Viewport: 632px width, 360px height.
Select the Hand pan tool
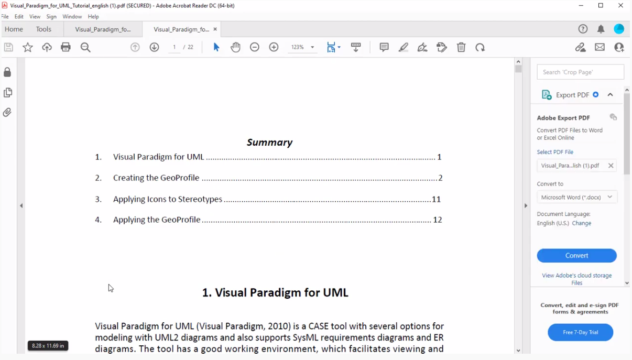[235, 48]
